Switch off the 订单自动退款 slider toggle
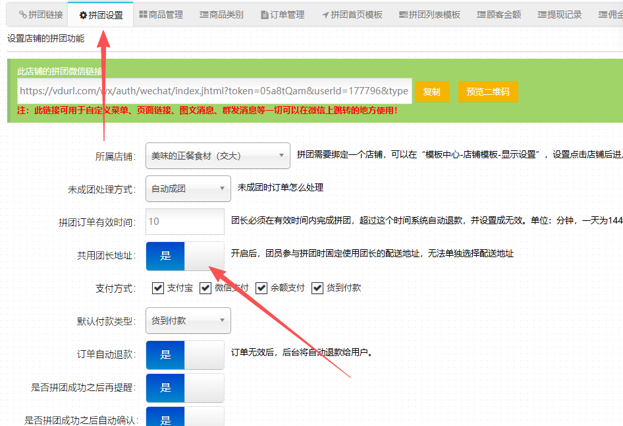Viewport: 623px width, 426px height. 185,354
